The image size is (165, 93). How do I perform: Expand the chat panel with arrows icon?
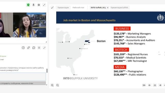coord(44,48)
